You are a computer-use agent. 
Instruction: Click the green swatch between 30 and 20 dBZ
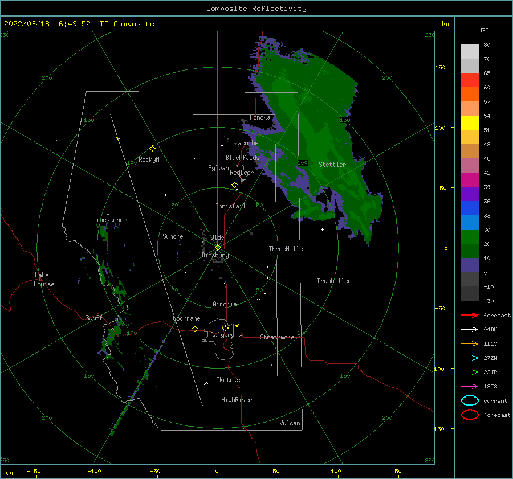click(470, 237)
